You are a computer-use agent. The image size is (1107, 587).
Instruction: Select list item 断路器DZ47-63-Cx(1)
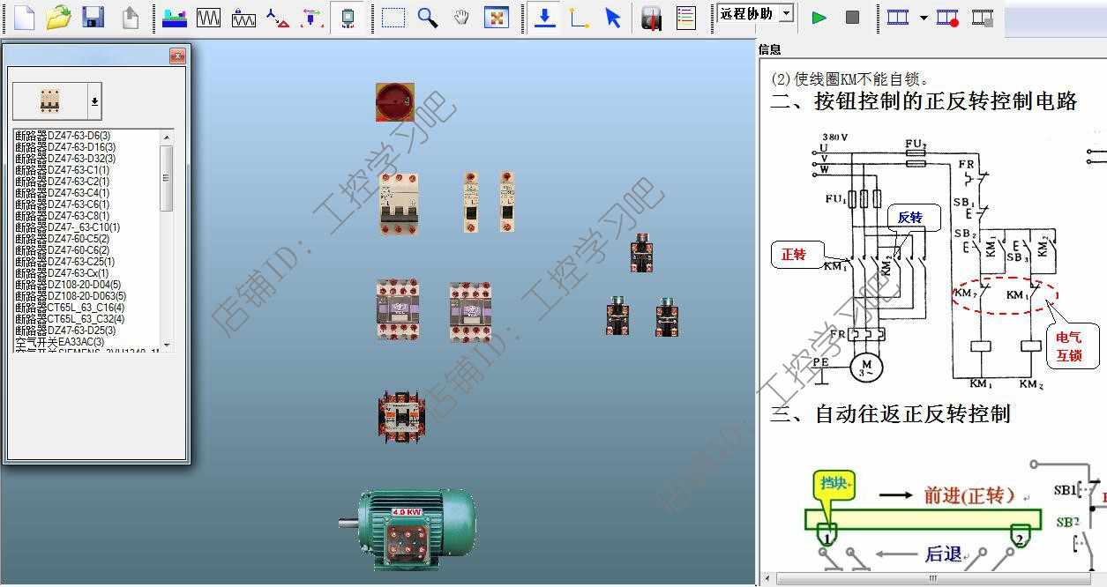pos(63,272)
